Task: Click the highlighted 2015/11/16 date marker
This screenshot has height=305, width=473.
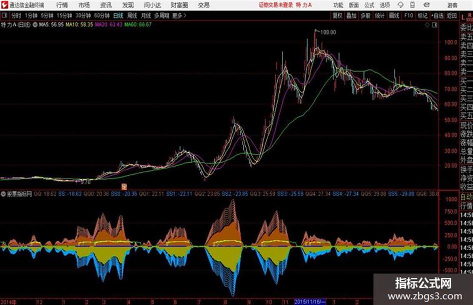Action: click(x=310, y=301)
